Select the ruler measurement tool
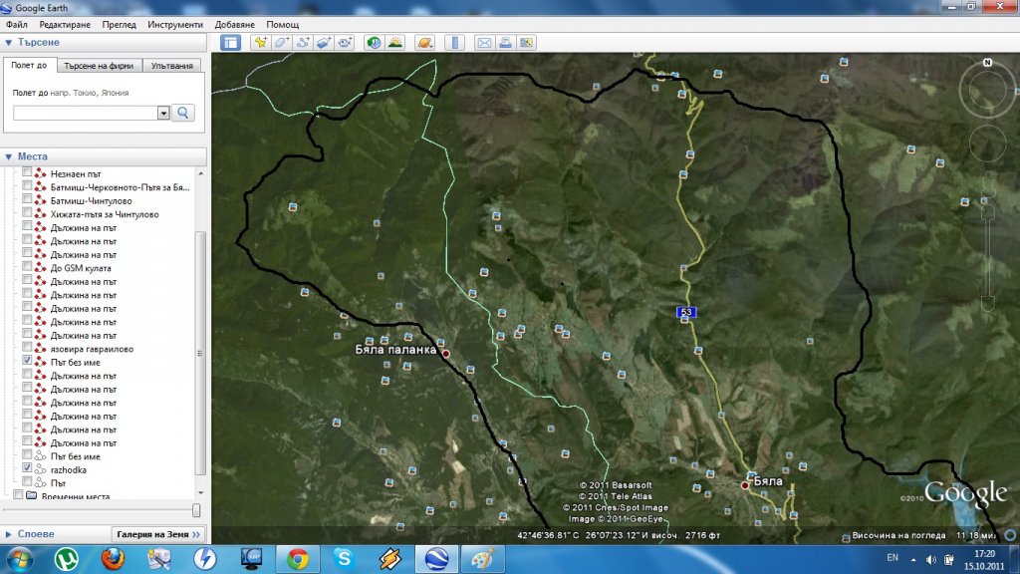The height and width of the screenshot is (574, 1020). click(x=454, y=43)
